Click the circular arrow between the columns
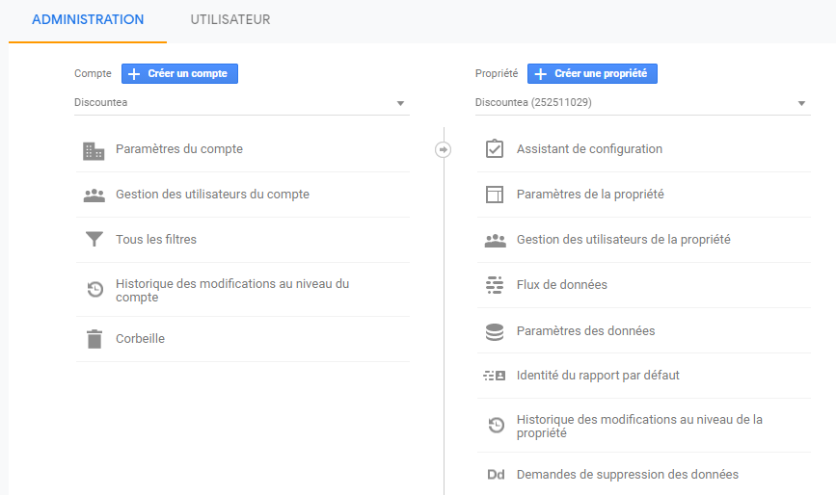 (x=443, y=149)
